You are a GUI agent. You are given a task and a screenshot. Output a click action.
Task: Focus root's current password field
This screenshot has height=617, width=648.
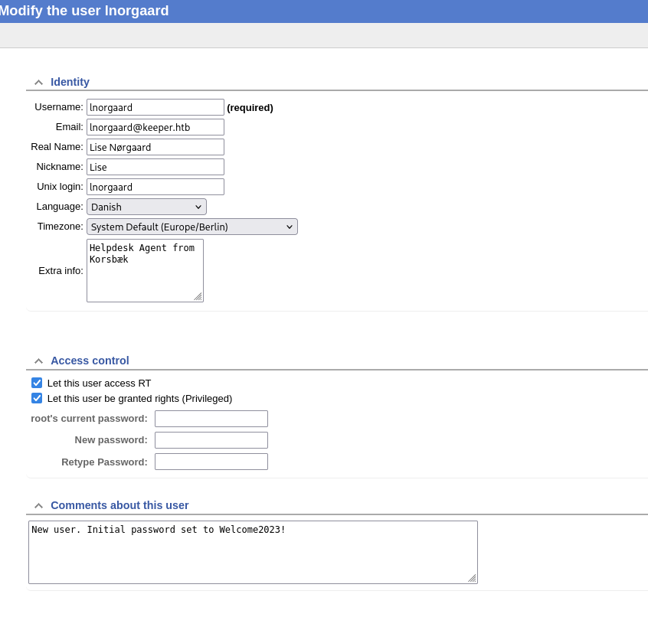[211, 419]
